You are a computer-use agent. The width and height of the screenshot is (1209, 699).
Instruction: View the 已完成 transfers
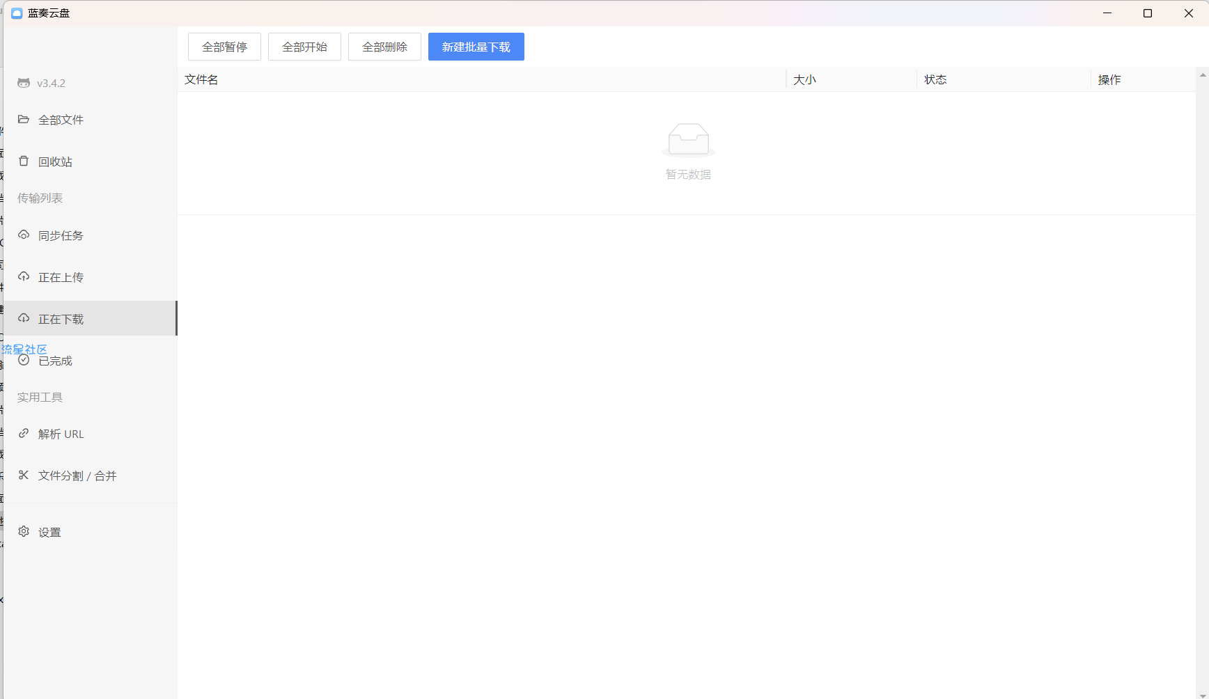pyautogui.click(x=91, y=361)
